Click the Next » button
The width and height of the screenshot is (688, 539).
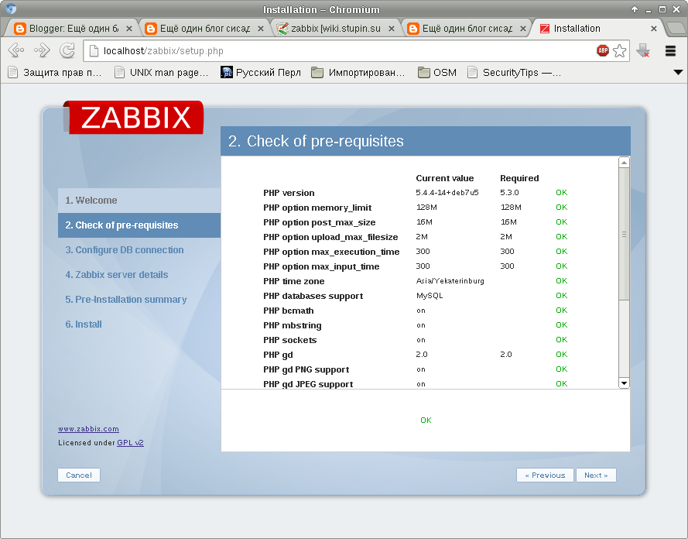coord(596,475)
